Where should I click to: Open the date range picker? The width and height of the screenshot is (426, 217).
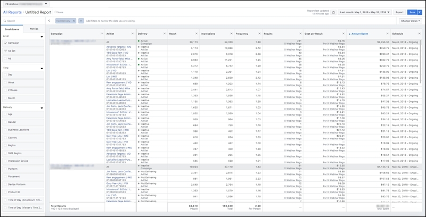pyautogui.click(x=365, y=12)
